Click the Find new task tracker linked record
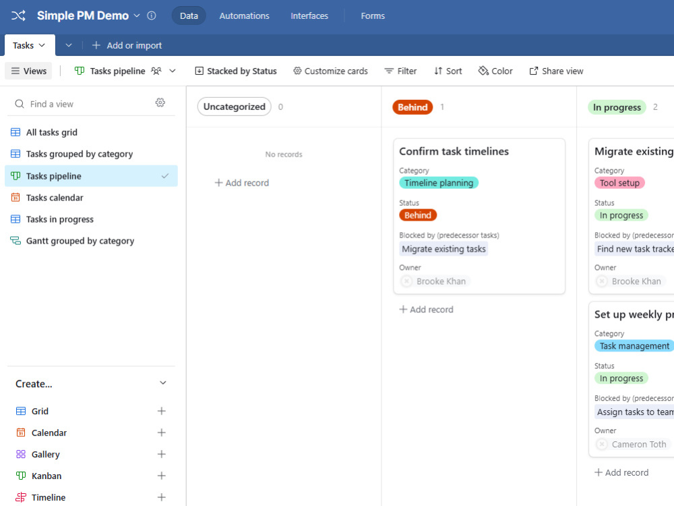 click(634, 249)
